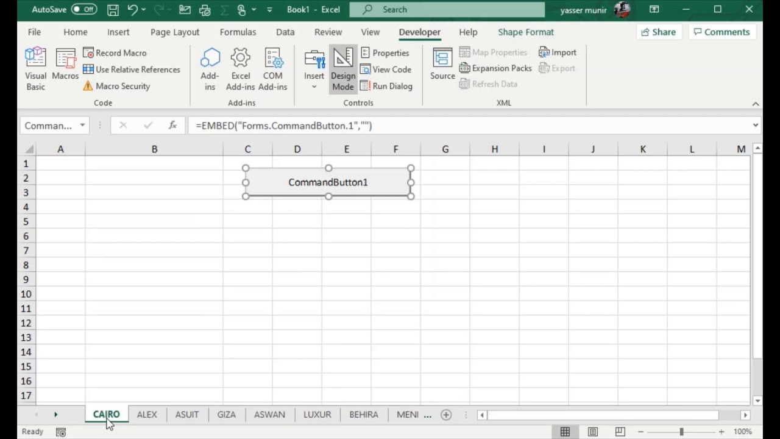Add a new sheet
This screenshot has width=780, height=439.
(x=446, y=415)
